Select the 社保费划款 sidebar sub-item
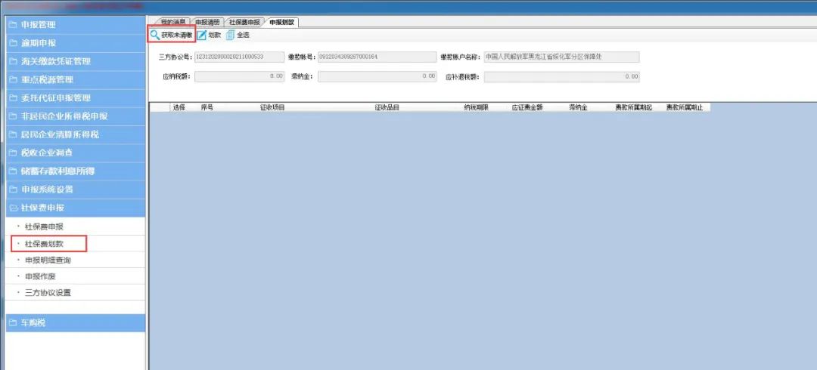817x370 pixels. 45,243
